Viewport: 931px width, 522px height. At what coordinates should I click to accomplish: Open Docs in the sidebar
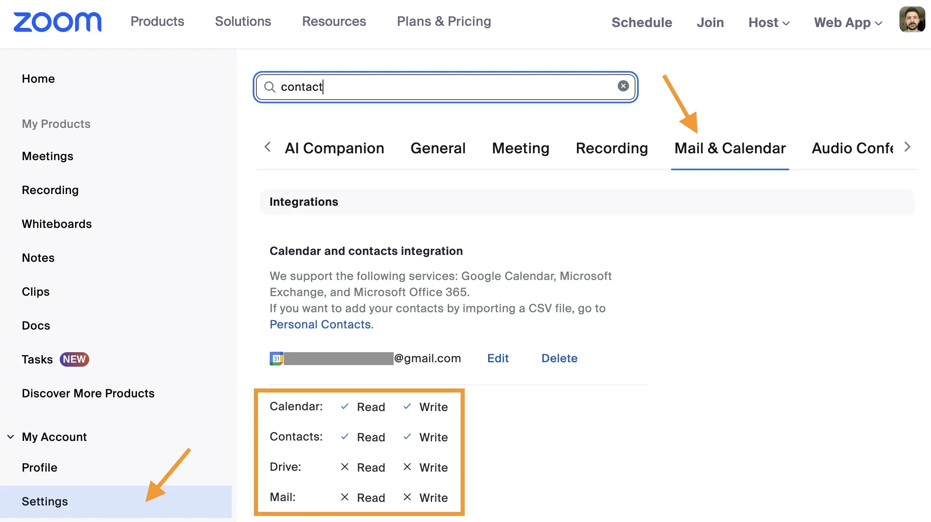pos(36,326)
